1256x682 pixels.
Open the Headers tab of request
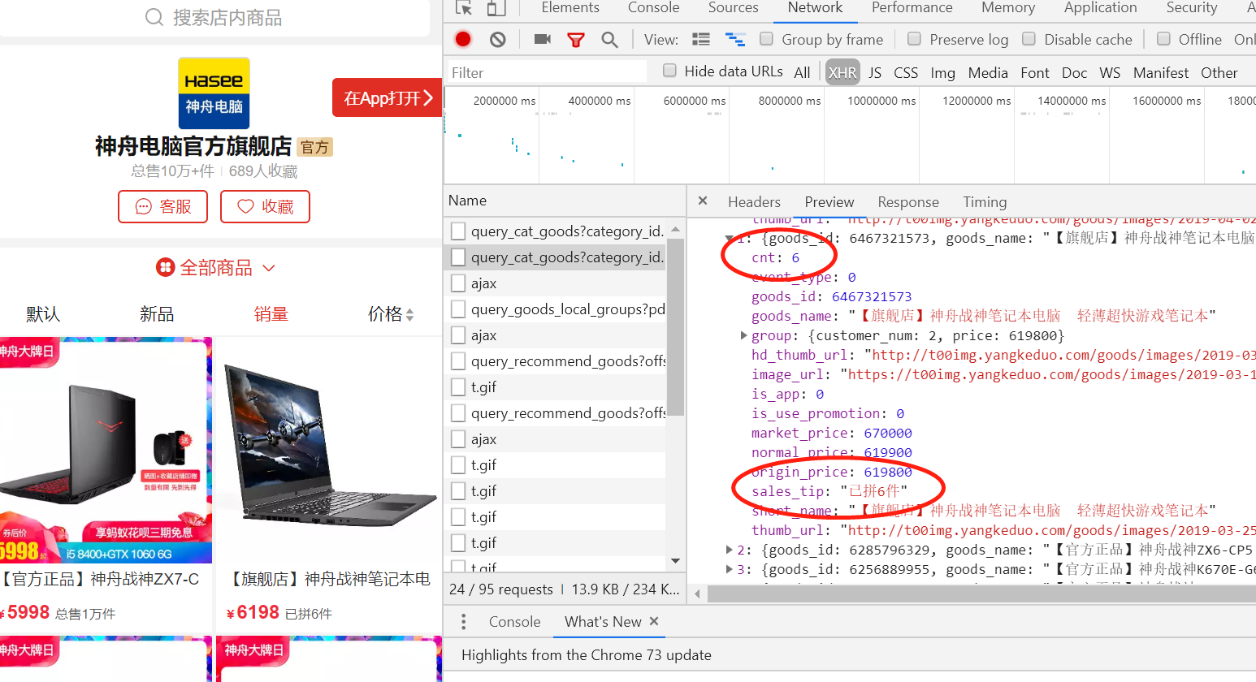(754, 201)
